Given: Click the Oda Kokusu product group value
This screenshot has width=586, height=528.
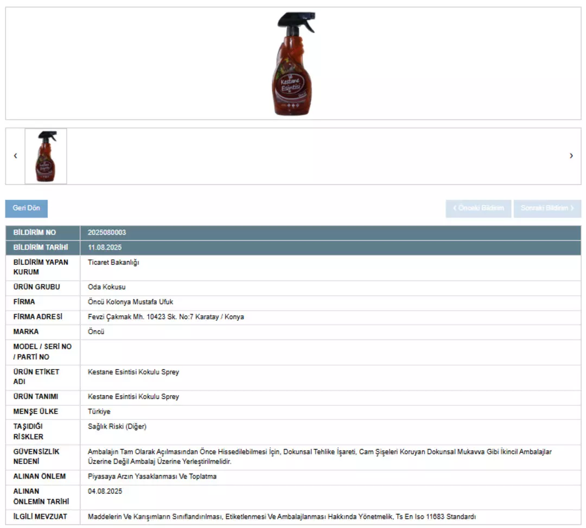Looking at the screenshot, I should 106,287.
